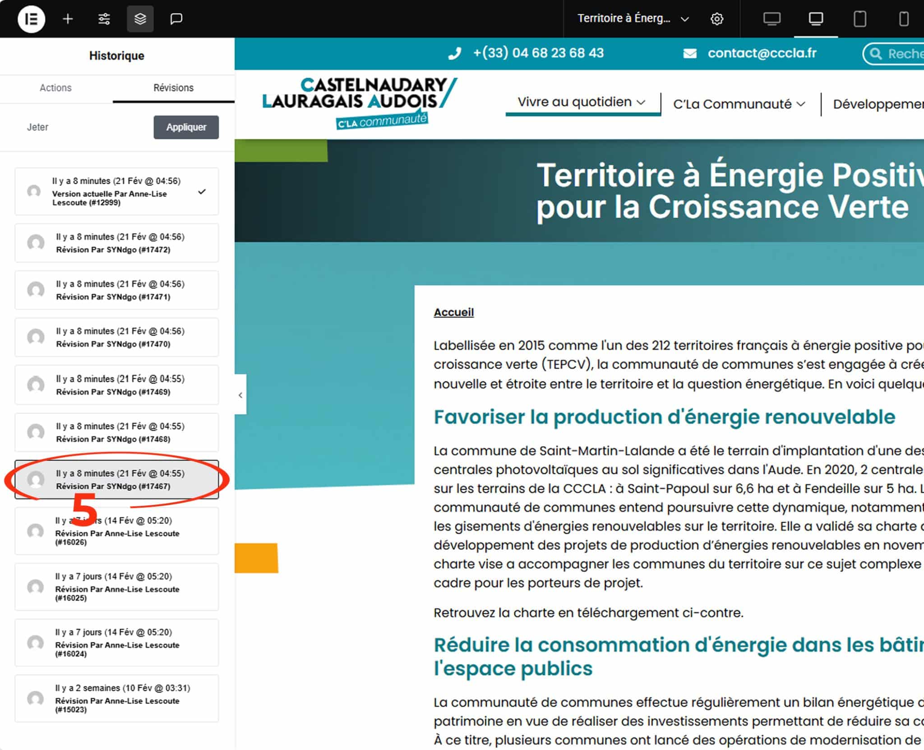924x750 pixels.
Task: Switch to mobile phone preview icon
Action: click(904, 19)
